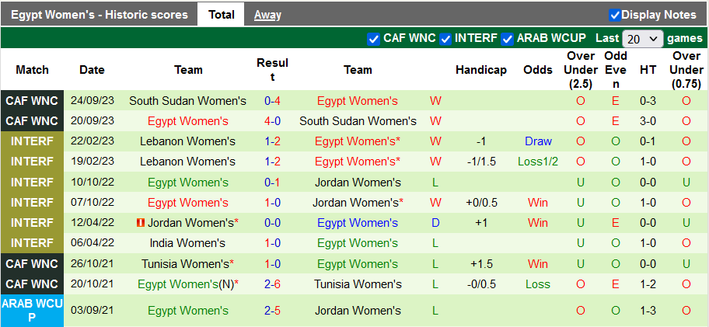The width and height of the screenshot is (709, 327).
Task: Click the ARAB WCUP league badge in last row
Action: [32, 311]
